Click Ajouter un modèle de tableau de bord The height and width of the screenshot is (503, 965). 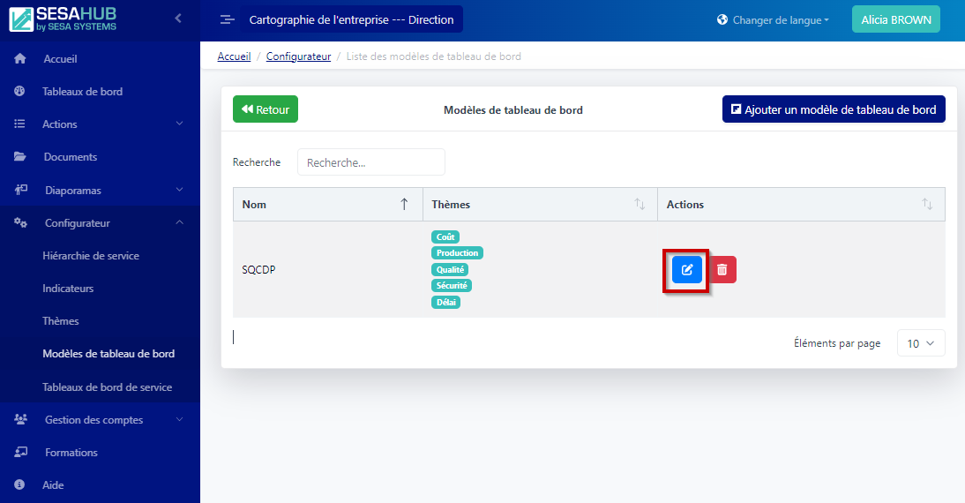pos(833,109)
